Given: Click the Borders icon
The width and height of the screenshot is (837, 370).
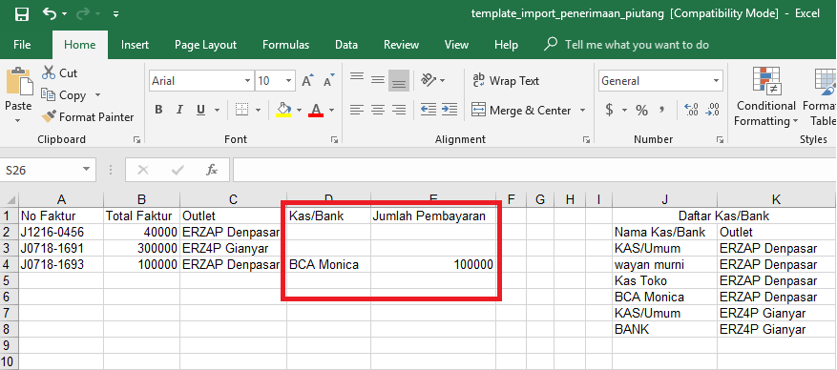Looking at the screenshot, I should click(x=242, y=110).
